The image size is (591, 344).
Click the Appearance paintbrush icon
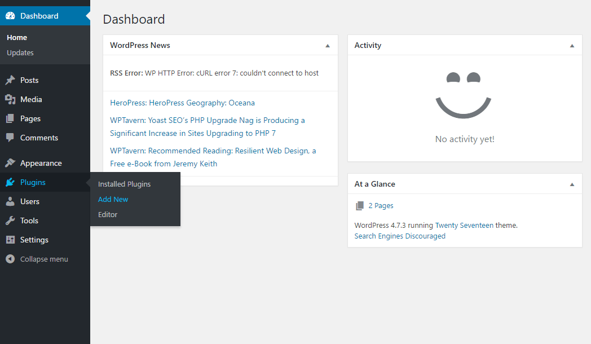(x=10, y=163)
